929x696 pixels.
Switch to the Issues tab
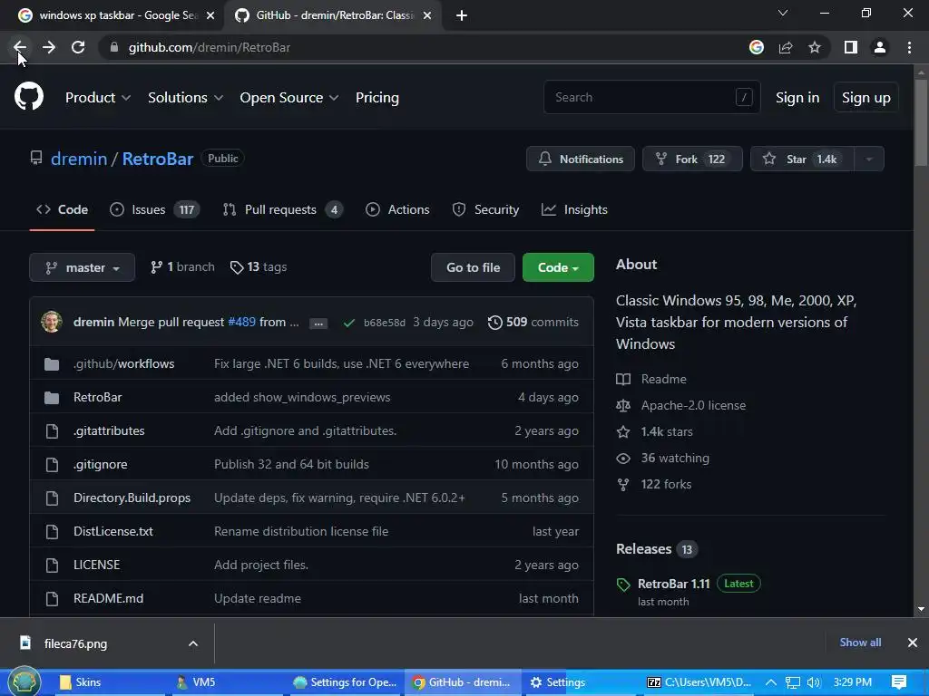point(154,209)
